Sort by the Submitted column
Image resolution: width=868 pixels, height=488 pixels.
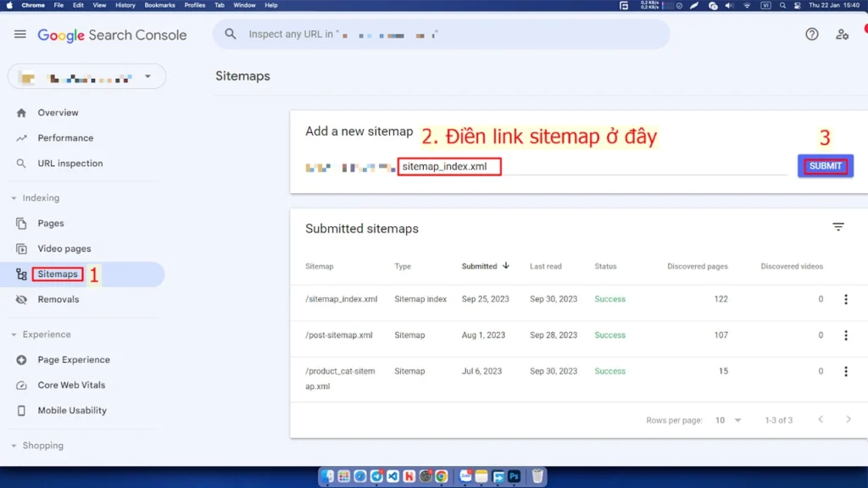(481, 266)
